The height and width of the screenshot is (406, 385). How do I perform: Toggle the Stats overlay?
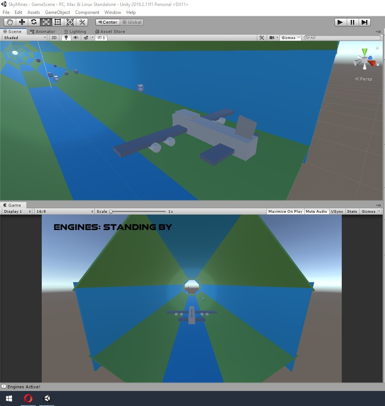click(x=352, y=211)
